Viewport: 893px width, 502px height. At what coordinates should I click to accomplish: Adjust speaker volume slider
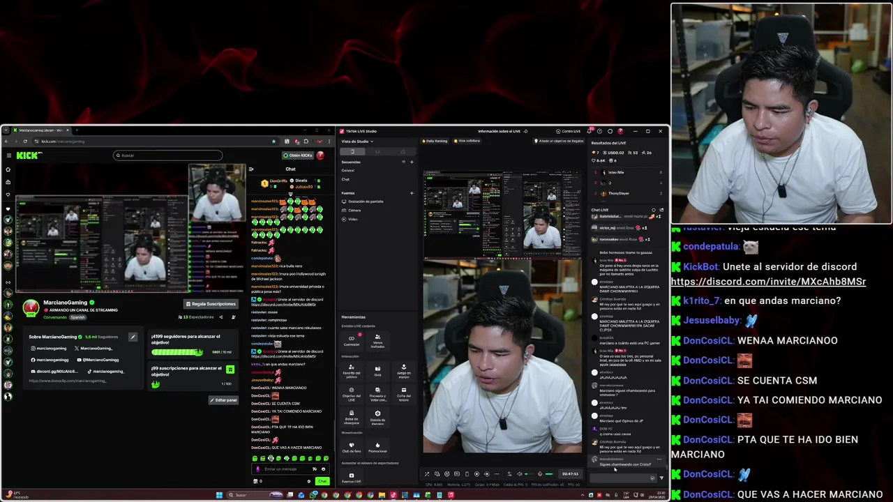pos(530,474)
